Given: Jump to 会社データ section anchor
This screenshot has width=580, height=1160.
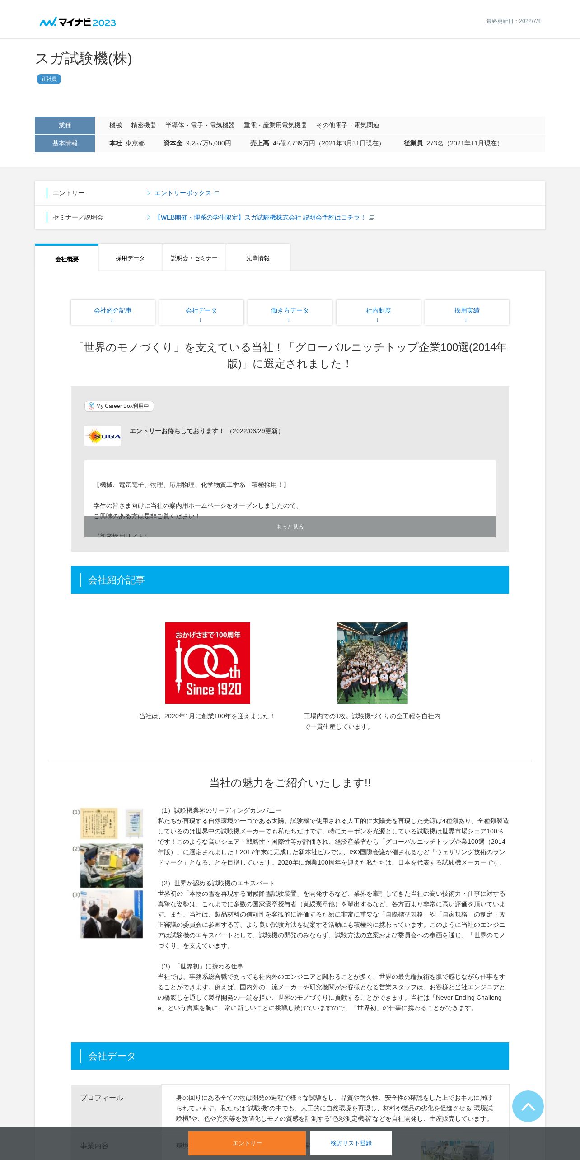Looking at the screenshot, I should tap(201, 312).
